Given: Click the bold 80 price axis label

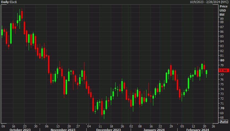Looking at the screenshot, I should click(222, 60).
